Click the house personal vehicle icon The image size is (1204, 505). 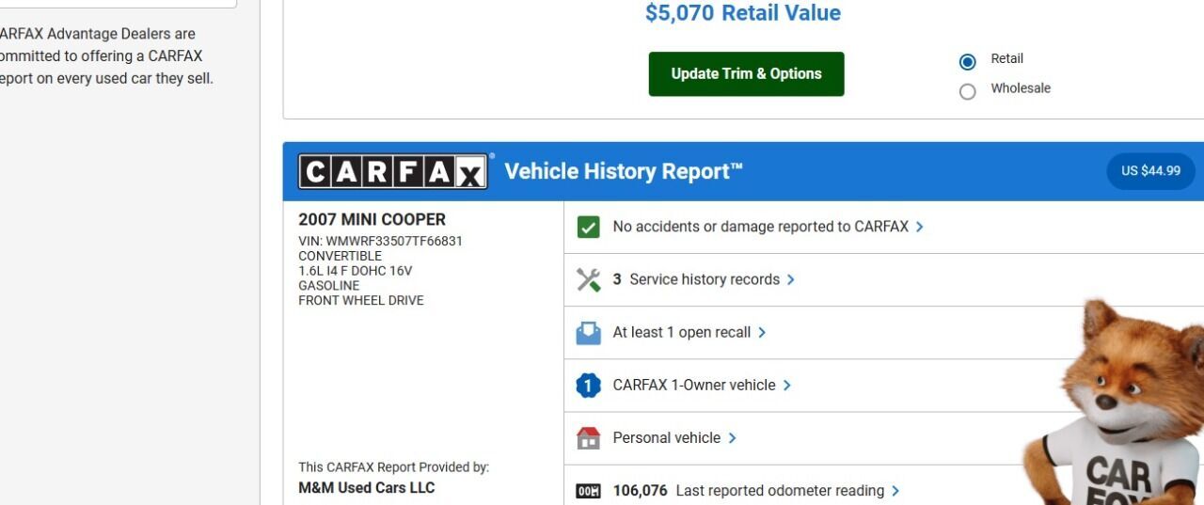click(588, 437)
